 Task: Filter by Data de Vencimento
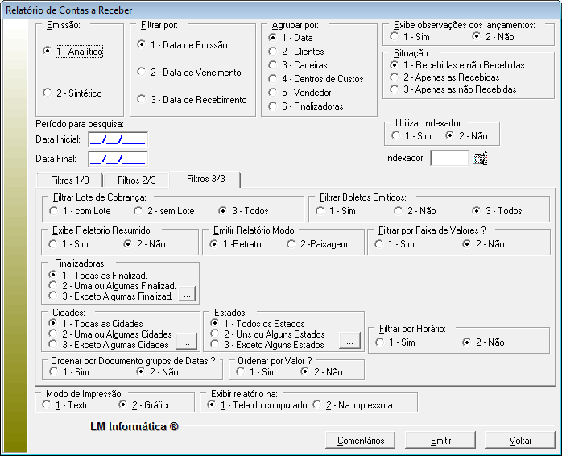coord(142,73)
